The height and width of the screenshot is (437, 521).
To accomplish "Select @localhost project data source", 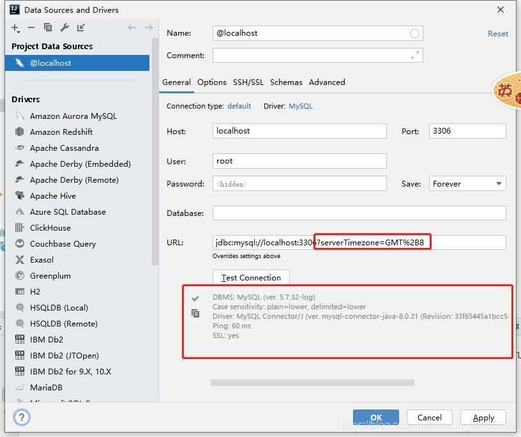I will [77, 63].
